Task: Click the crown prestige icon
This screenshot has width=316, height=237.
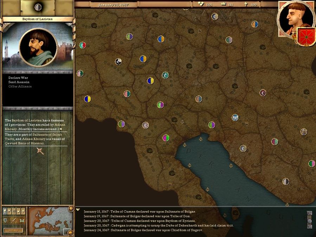Action: coord(224,4)
